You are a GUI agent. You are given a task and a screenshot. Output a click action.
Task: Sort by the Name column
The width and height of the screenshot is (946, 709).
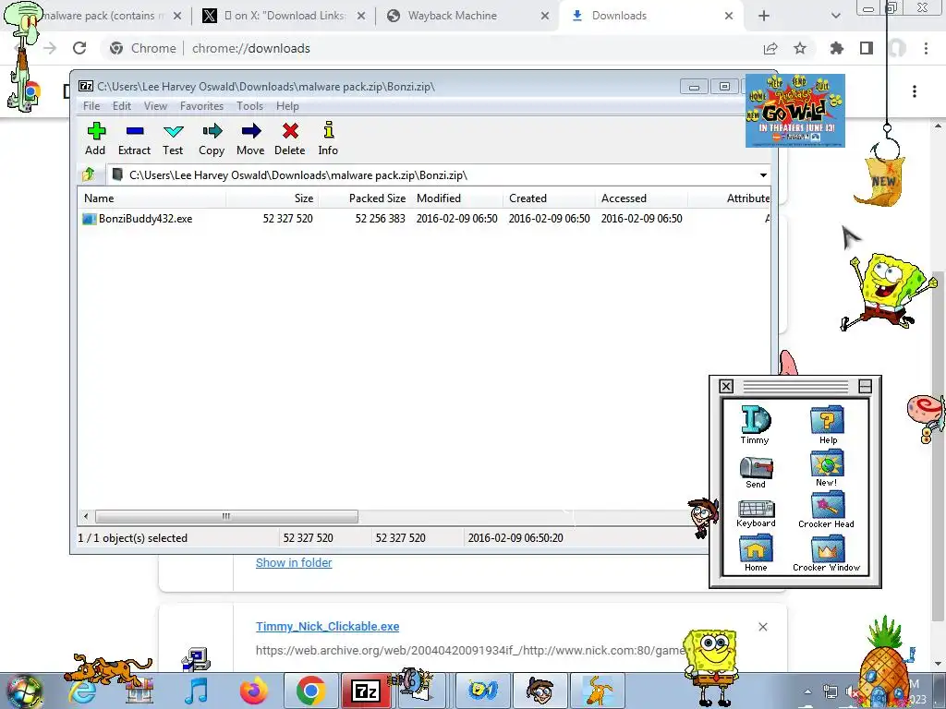tap(152, 198)
